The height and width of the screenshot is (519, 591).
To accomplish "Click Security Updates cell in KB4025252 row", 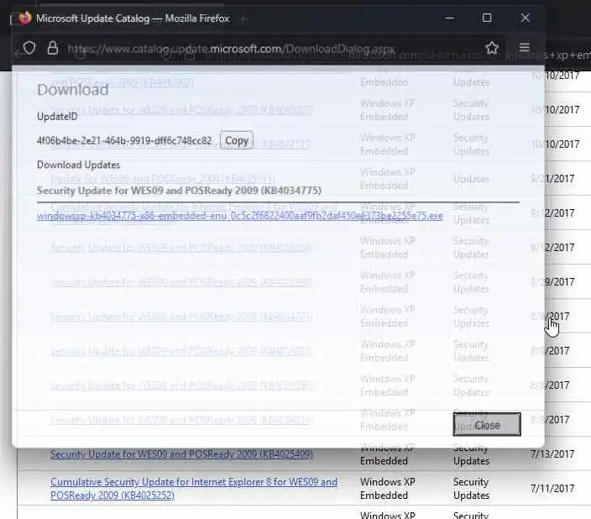I will click(471, 489).
